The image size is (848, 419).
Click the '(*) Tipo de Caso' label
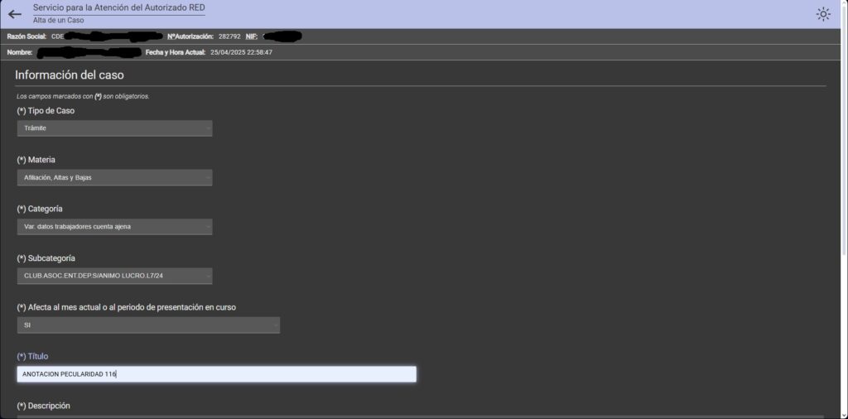tap(46, 111)
